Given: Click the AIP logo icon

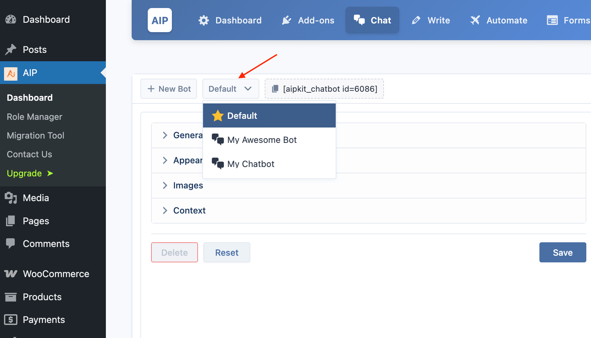Looking at the screenshot, I should click(160, 20).
